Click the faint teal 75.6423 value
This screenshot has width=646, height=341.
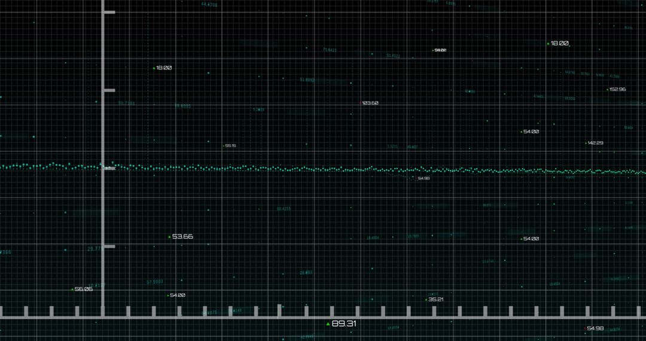[x=330, y=50]
